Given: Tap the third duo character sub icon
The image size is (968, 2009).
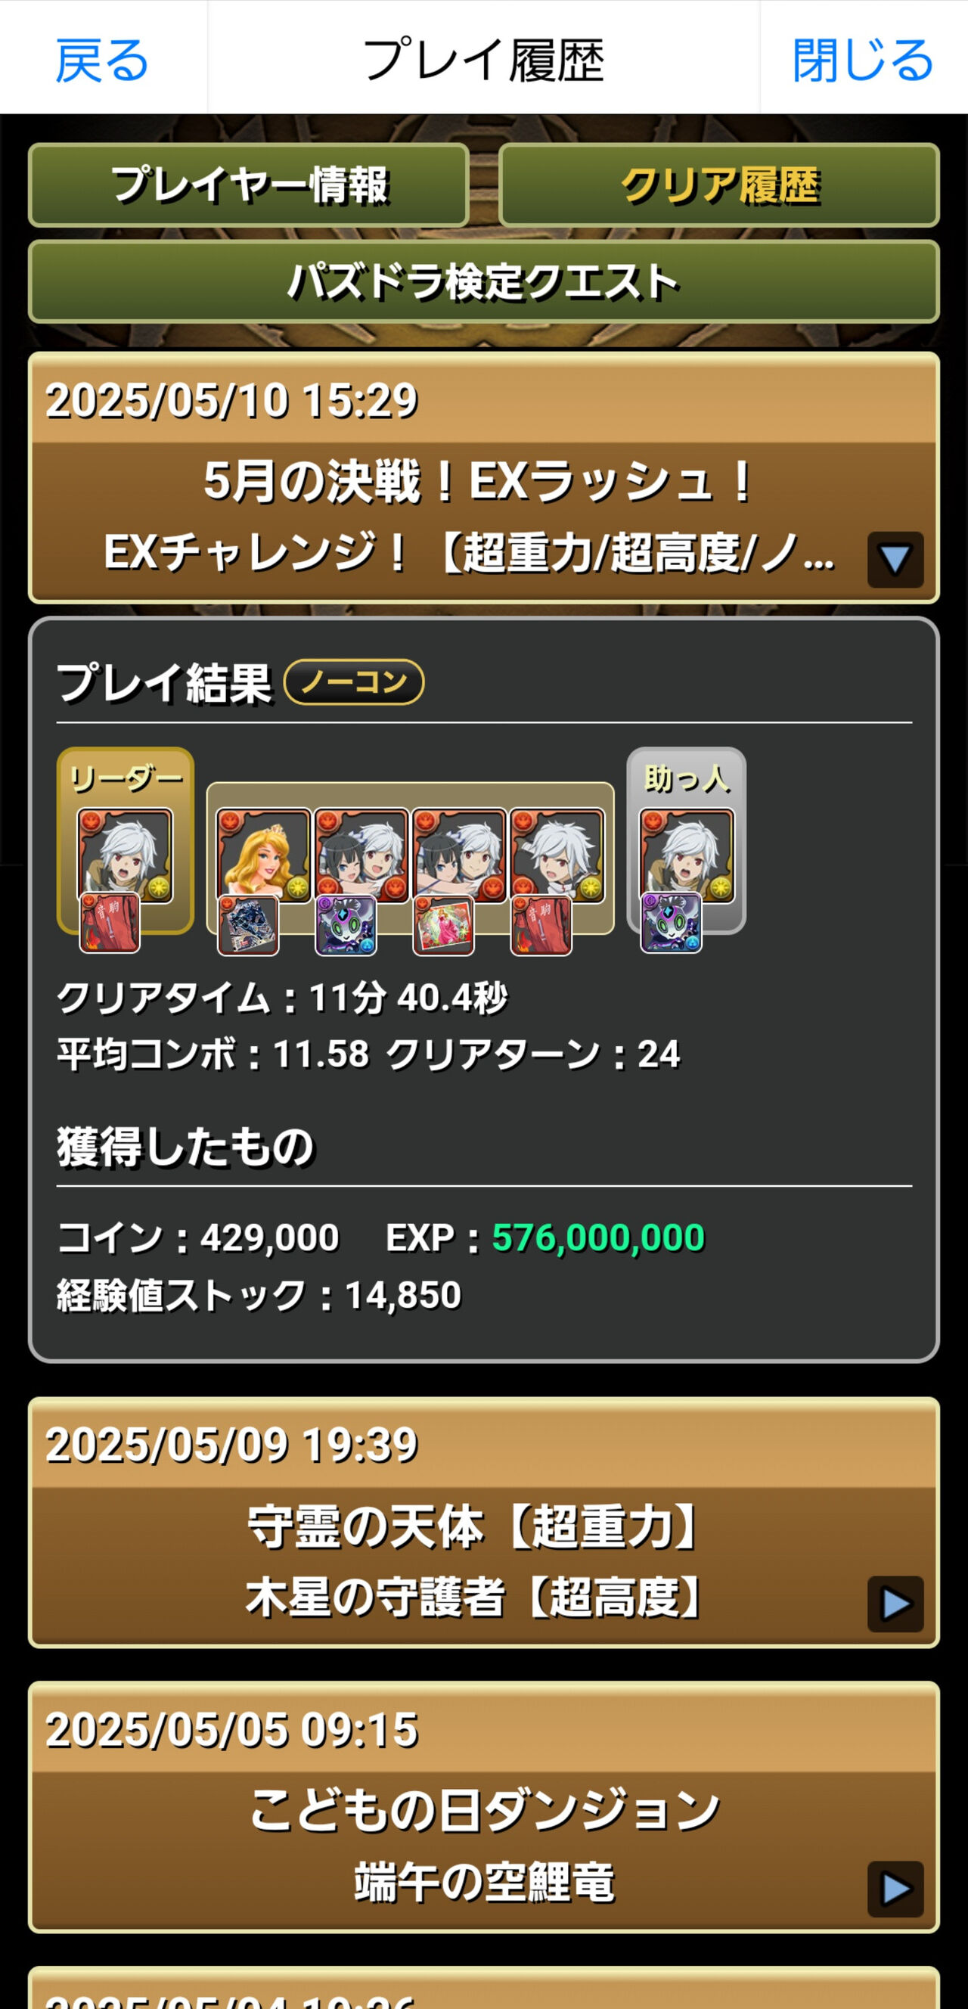Looking at the screenshot, I should pos(458,856).
